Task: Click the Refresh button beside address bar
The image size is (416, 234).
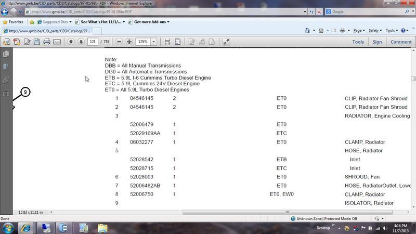Action: coord(311,11)
